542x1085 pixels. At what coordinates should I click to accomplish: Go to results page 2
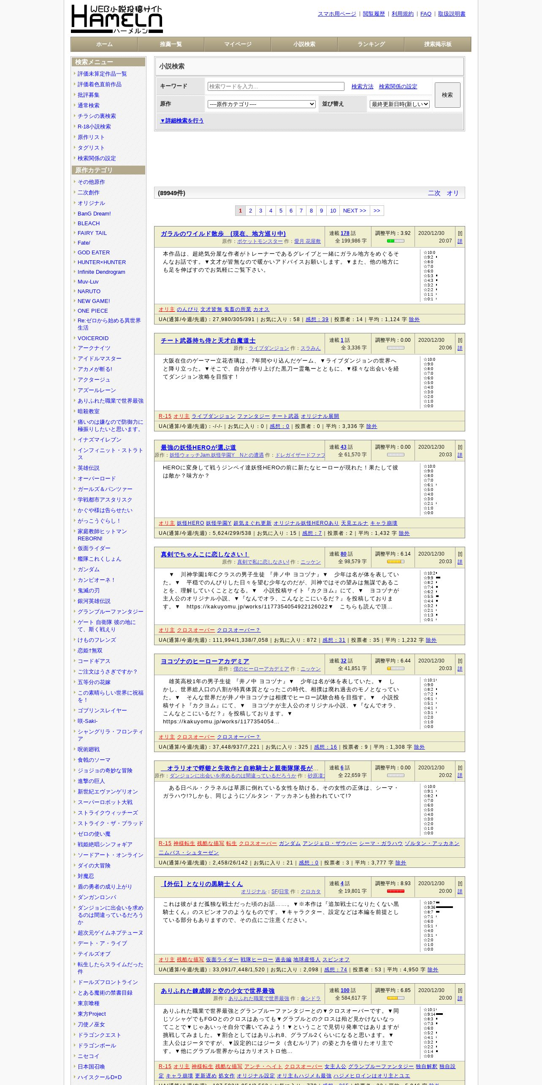coord(250,210)
